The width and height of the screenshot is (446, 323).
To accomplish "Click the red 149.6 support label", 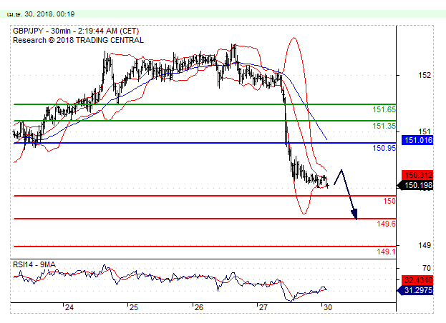I will (386, 224).
